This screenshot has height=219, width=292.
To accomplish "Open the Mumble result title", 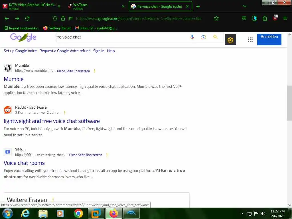I will tap(14, 79).
